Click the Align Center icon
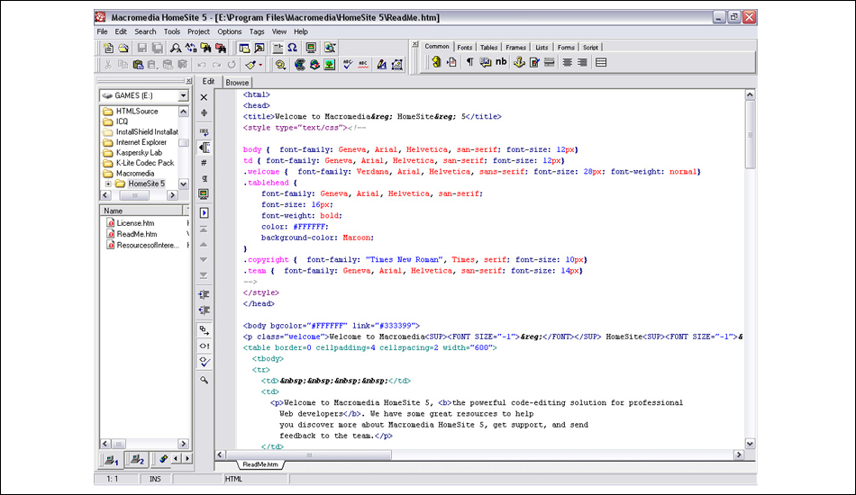The height and width of the screenshot is (495, 856). click(x=567, y=62)
